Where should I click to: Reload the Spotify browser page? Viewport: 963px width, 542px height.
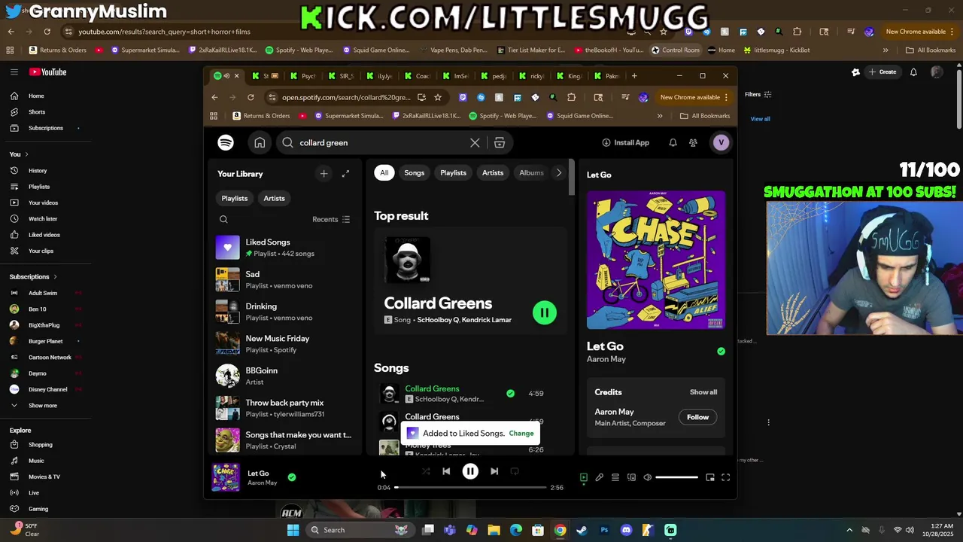click(251, 97)
